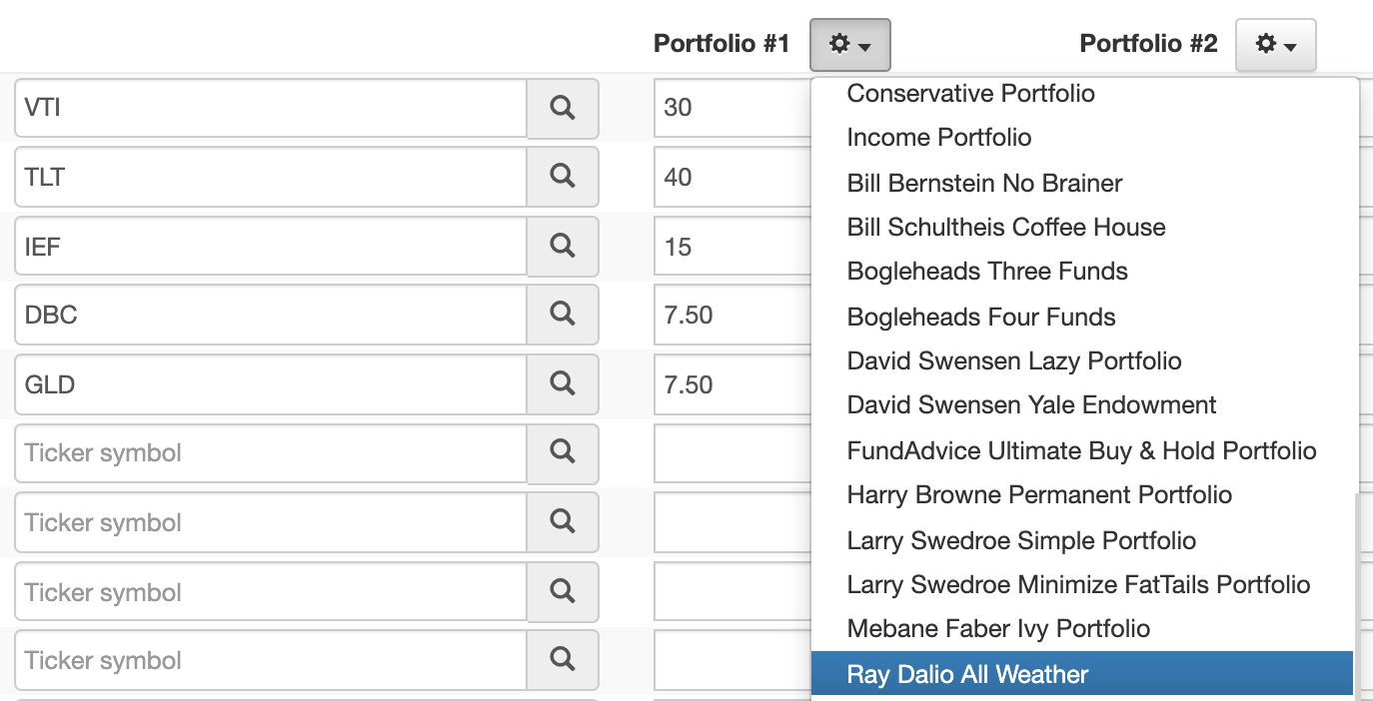Pick David Swensen Yale Endowment
1373x701 pixels.
pyautogui.click(x=1031, y=405)
